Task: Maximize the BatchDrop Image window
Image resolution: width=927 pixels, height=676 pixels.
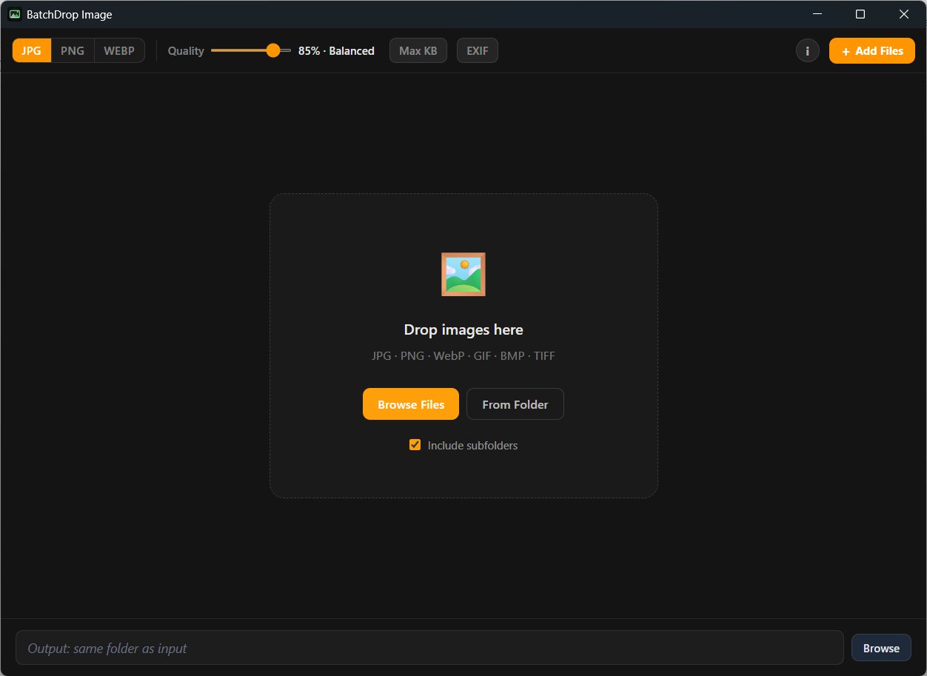Action: click(x=860, y=14)
